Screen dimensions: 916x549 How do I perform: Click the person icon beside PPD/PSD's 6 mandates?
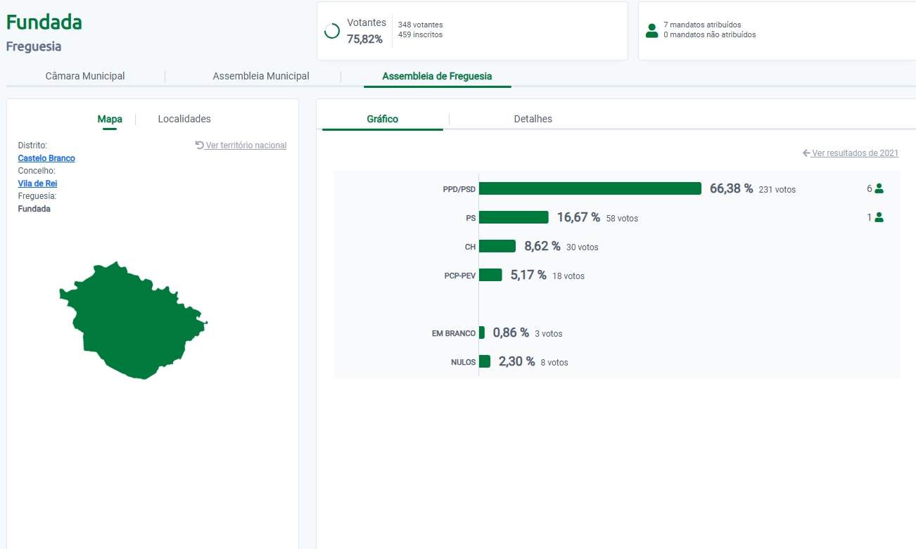(x=879, y=188)
